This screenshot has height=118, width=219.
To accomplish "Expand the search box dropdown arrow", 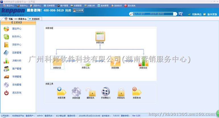I will [x=175, y=14].
